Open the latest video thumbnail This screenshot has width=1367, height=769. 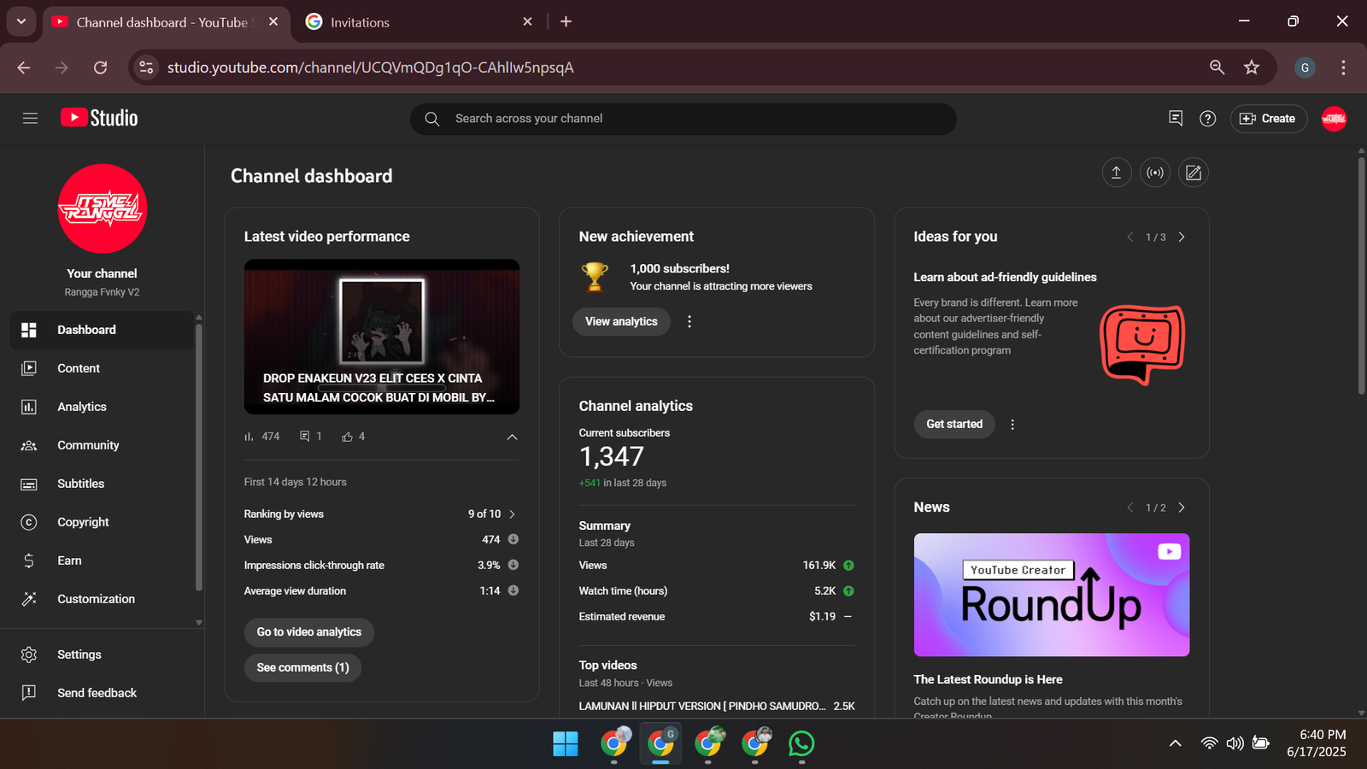pos(382,337)
